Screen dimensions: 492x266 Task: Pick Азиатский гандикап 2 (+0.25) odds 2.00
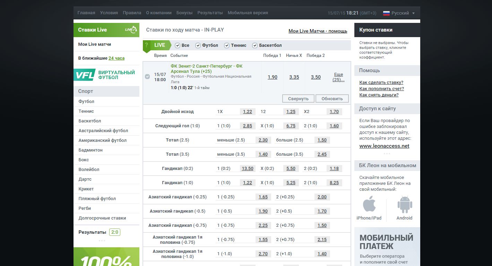pyautogui.click(x=322, y=197)
